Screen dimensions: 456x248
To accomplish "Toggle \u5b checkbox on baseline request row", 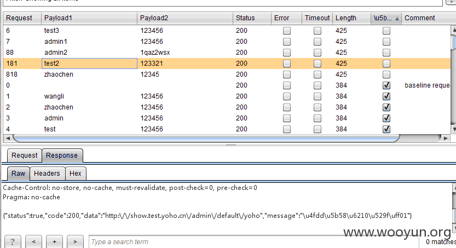I will pyautogui.click(x=386, y=85).
